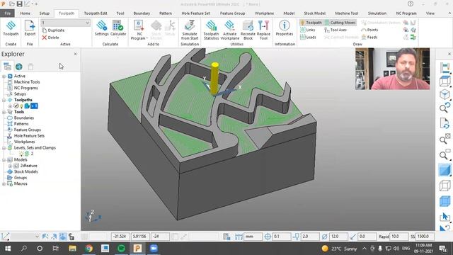The width and height of the screenshot is (453, 255).
Task: Switch to the Stock Model tab
Action: 314,13
